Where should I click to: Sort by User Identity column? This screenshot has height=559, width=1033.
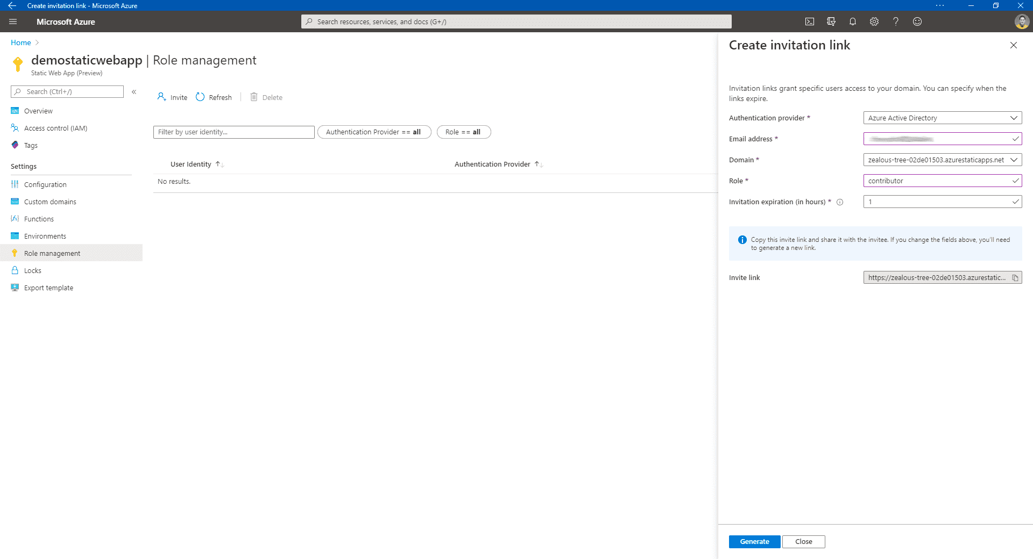pyautogui.click(x=197, y=164)
